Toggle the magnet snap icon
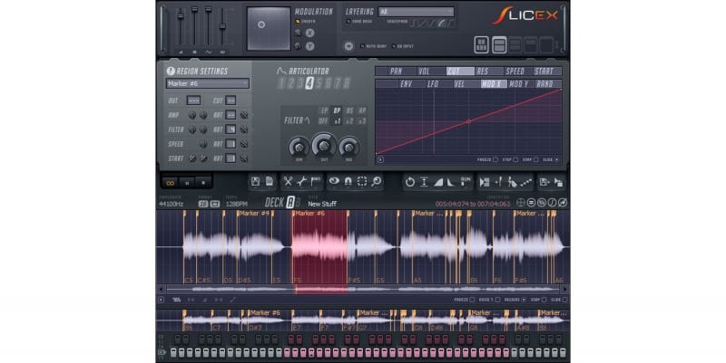 [x=348, y=182]
